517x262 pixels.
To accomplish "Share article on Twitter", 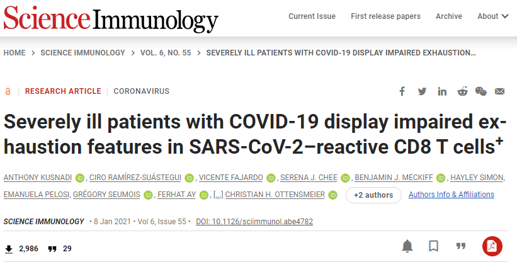I will (x=422, y=91).
